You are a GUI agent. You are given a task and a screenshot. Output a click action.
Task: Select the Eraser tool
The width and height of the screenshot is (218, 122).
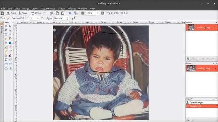click(10, 47)
